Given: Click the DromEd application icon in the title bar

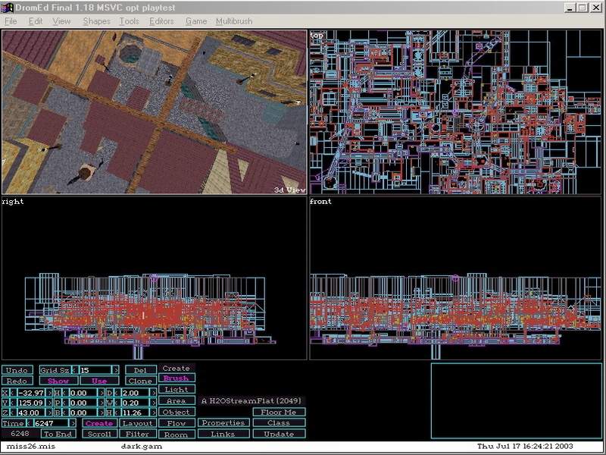Looking at the screenshot, I should pos(8,8).
